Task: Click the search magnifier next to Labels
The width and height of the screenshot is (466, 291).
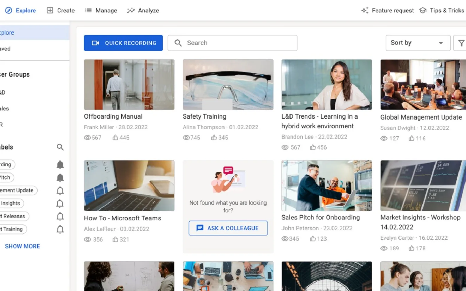Action: 60,147
